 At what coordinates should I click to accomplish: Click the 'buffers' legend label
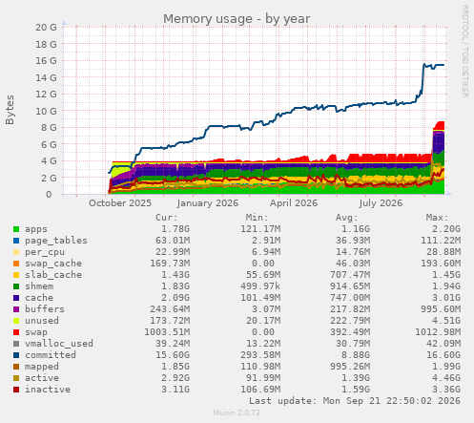[x=45, y=309]
